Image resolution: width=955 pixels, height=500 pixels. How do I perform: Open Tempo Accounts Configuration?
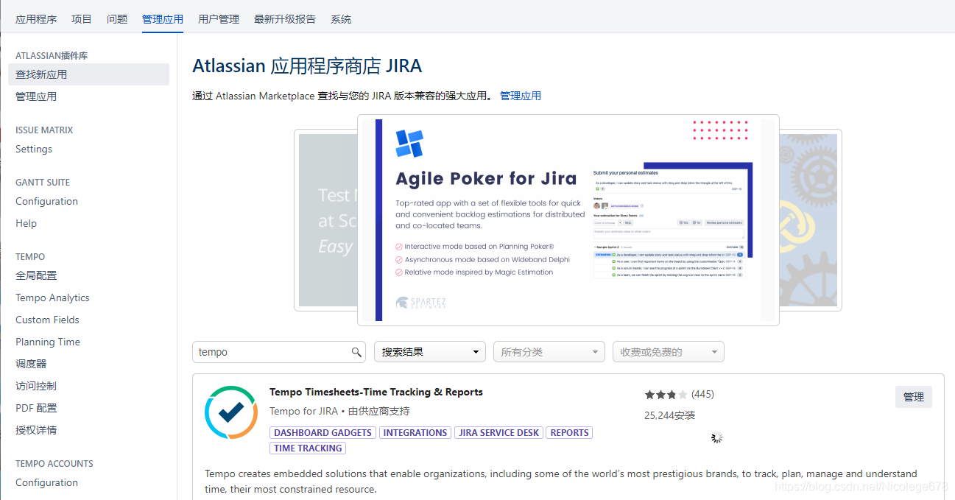[x=46, y=482]
